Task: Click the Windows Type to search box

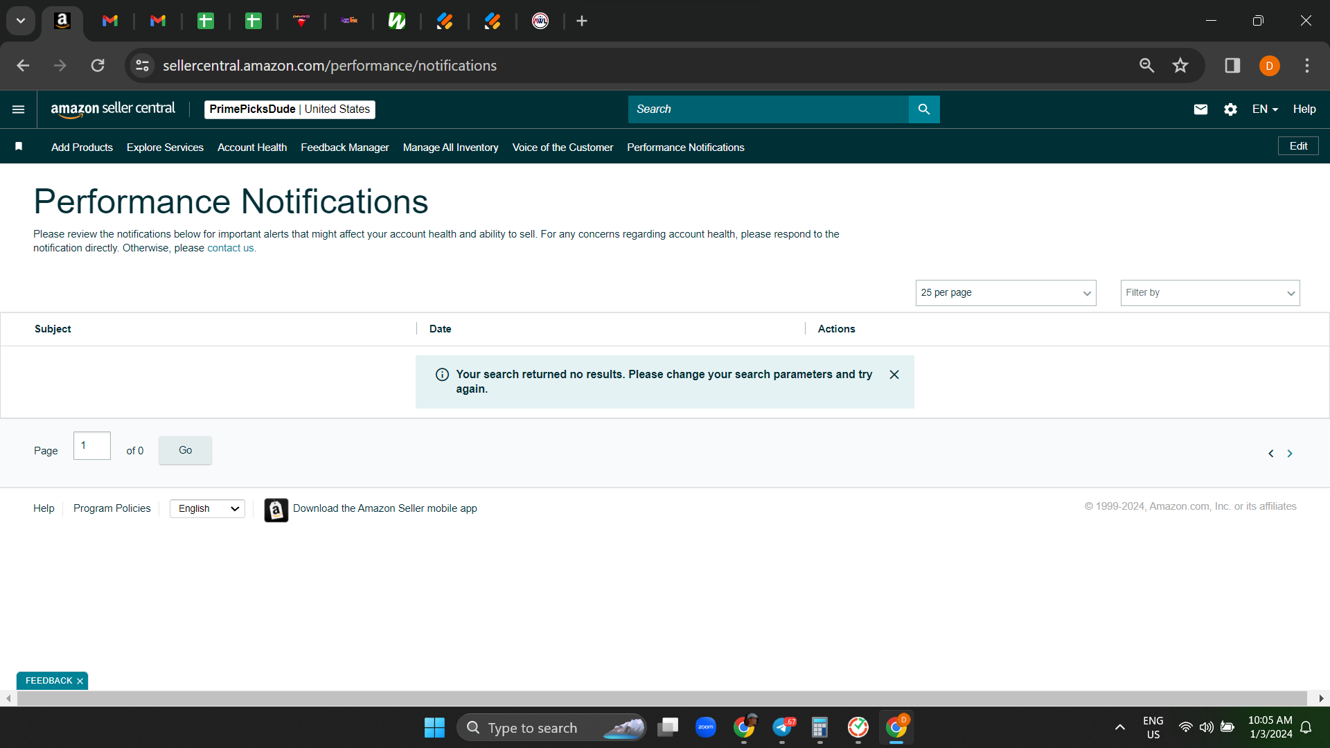Action: click(x=551, y=728)
